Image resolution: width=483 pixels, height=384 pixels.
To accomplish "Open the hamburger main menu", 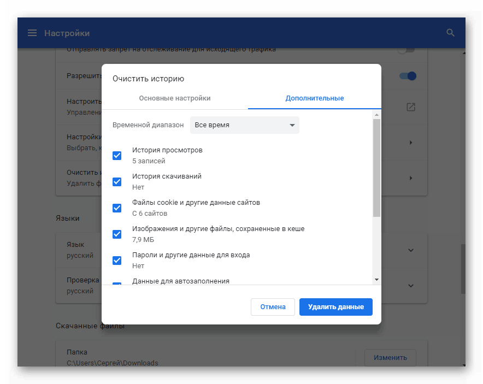I will 32,33.
